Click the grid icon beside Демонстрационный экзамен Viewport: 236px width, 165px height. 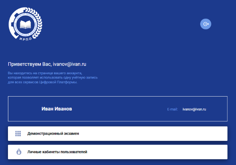[18, 134]
